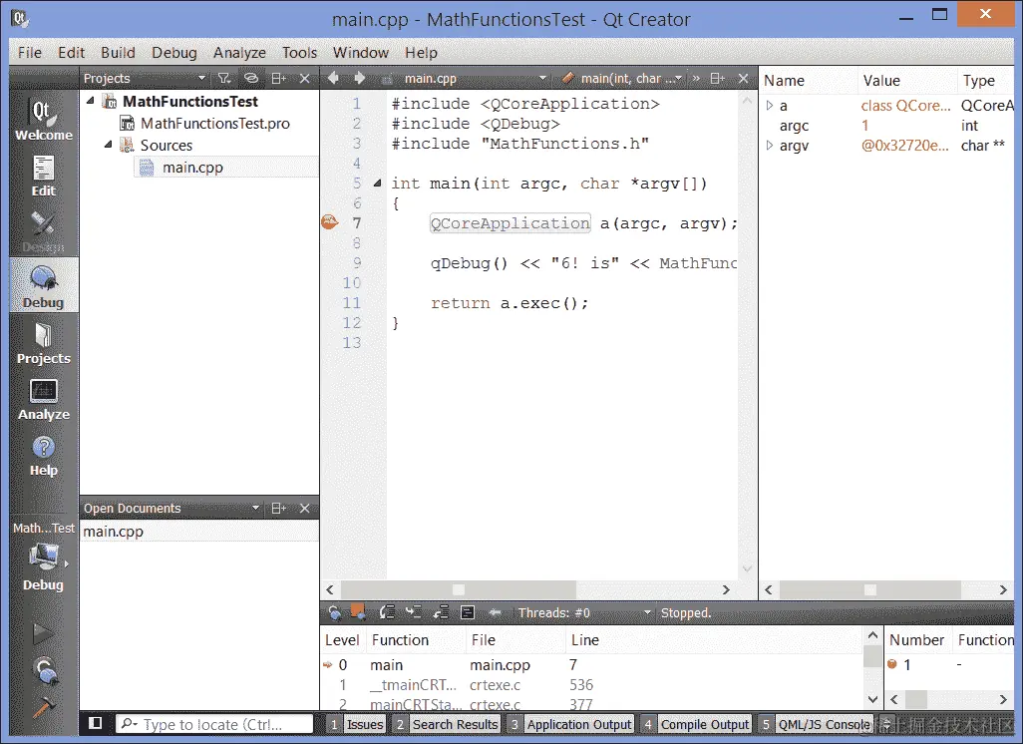The height and width of the screenshot is (744, 1023).
Task: Expand variable a in locals
Action: coord(770,105)
